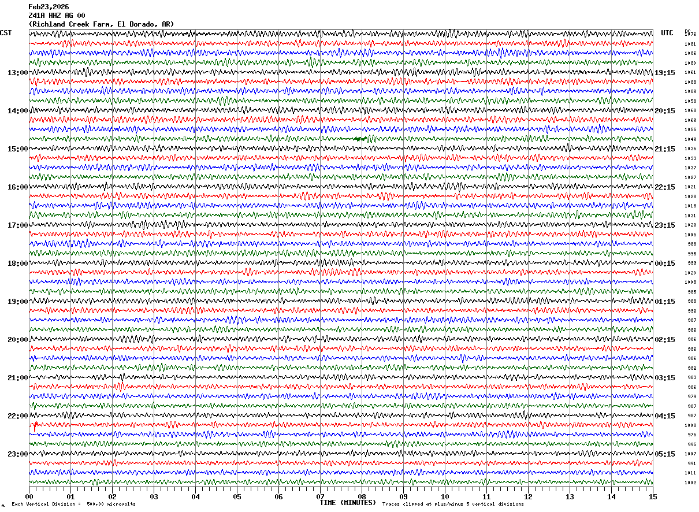
Task: Click the 05:15 UTC time label
Action: [x=665, y=454]
